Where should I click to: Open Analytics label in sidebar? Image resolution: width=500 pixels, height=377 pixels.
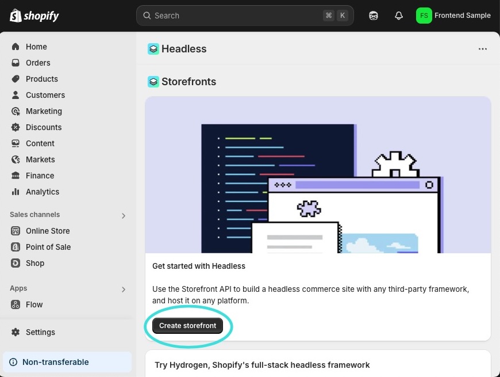coord(43,192)
